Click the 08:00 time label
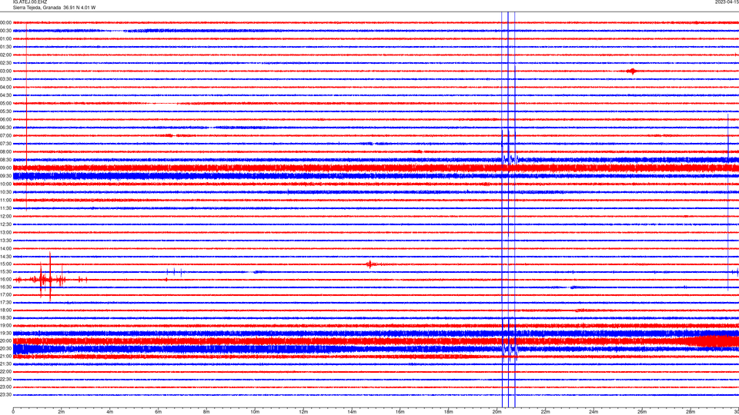739x415 pixels. point(5,151)
